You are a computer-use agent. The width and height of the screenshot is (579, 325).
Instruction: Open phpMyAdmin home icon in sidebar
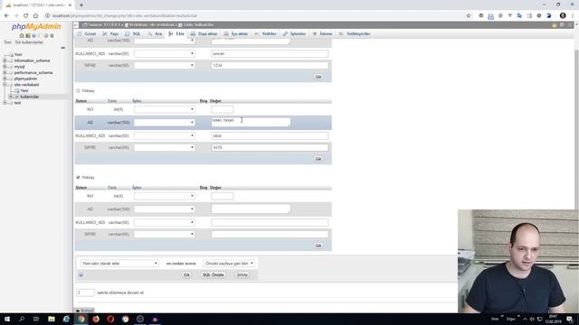(x=22, y=36)
